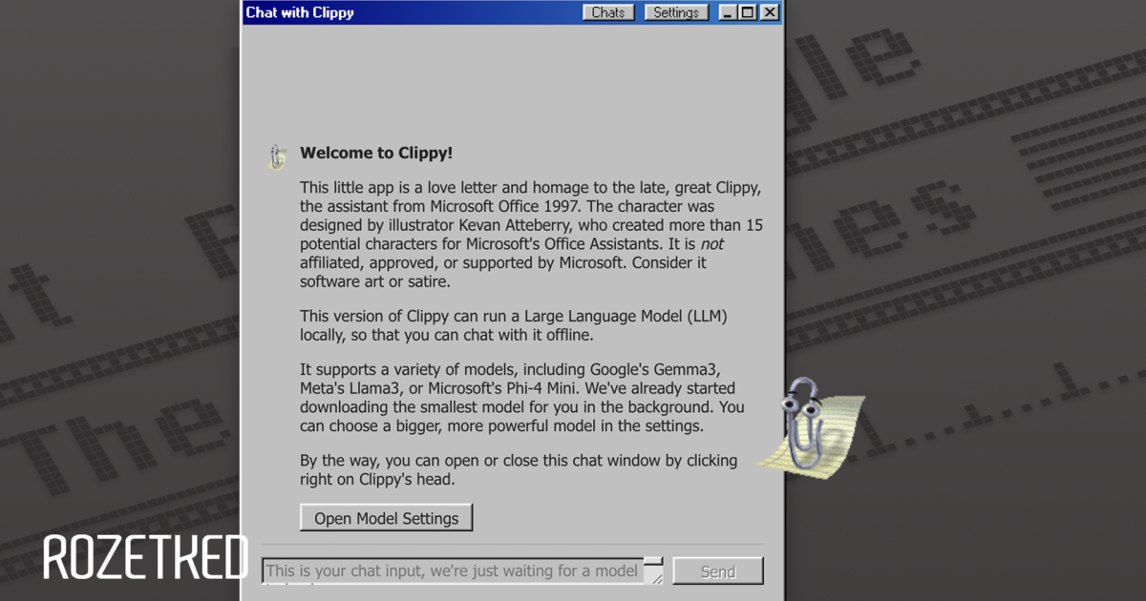Click the ROZETKED logo

(145, 558)
